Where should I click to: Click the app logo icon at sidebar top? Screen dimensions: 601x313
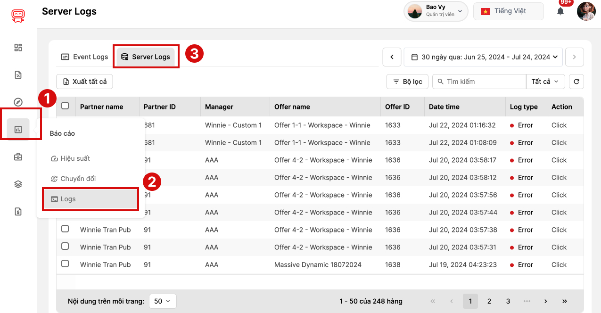tap(17, 15)
